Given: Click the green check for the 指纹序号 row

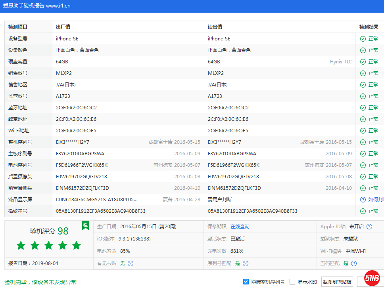Looking at the screenshot, I should [363, 211].
